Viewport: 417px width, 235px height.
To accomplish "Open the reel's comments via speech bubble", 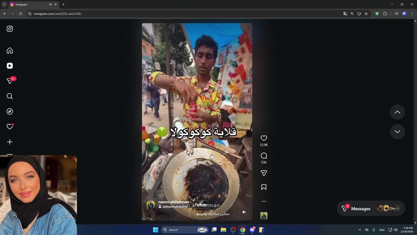I will coord(264,156).
